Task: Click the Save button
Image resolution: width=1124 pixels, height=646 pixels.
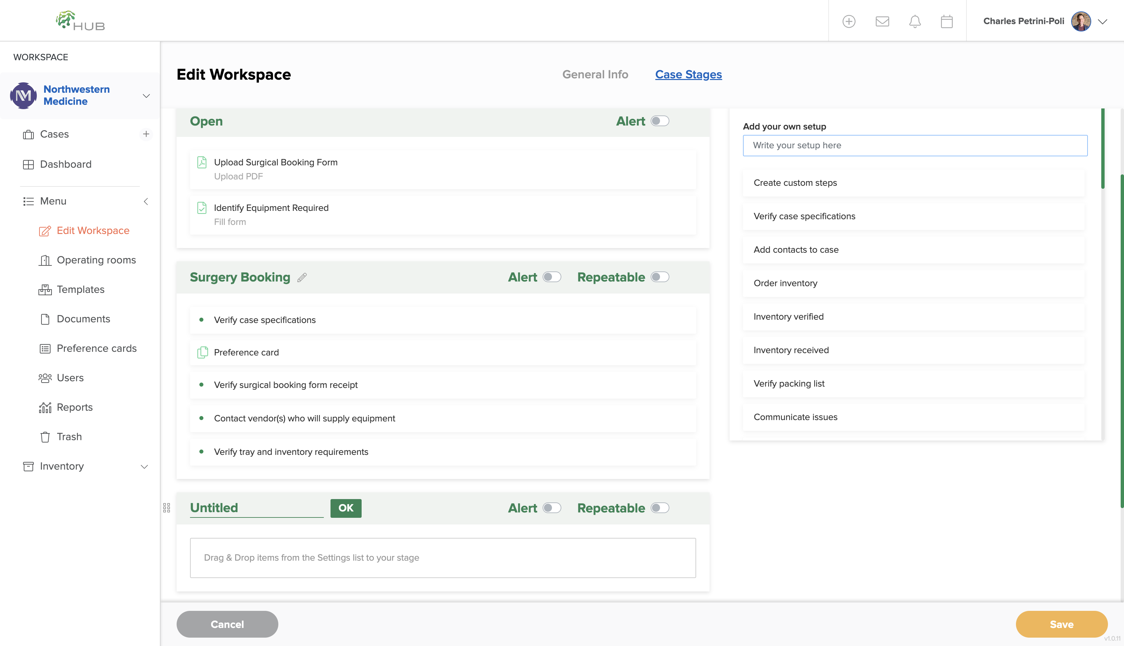Action: point(1061,624)
